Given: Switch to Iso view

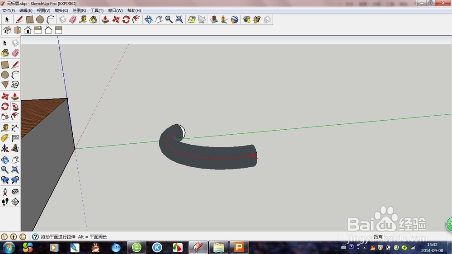Looking at the screenshot, I should point(7,30).
